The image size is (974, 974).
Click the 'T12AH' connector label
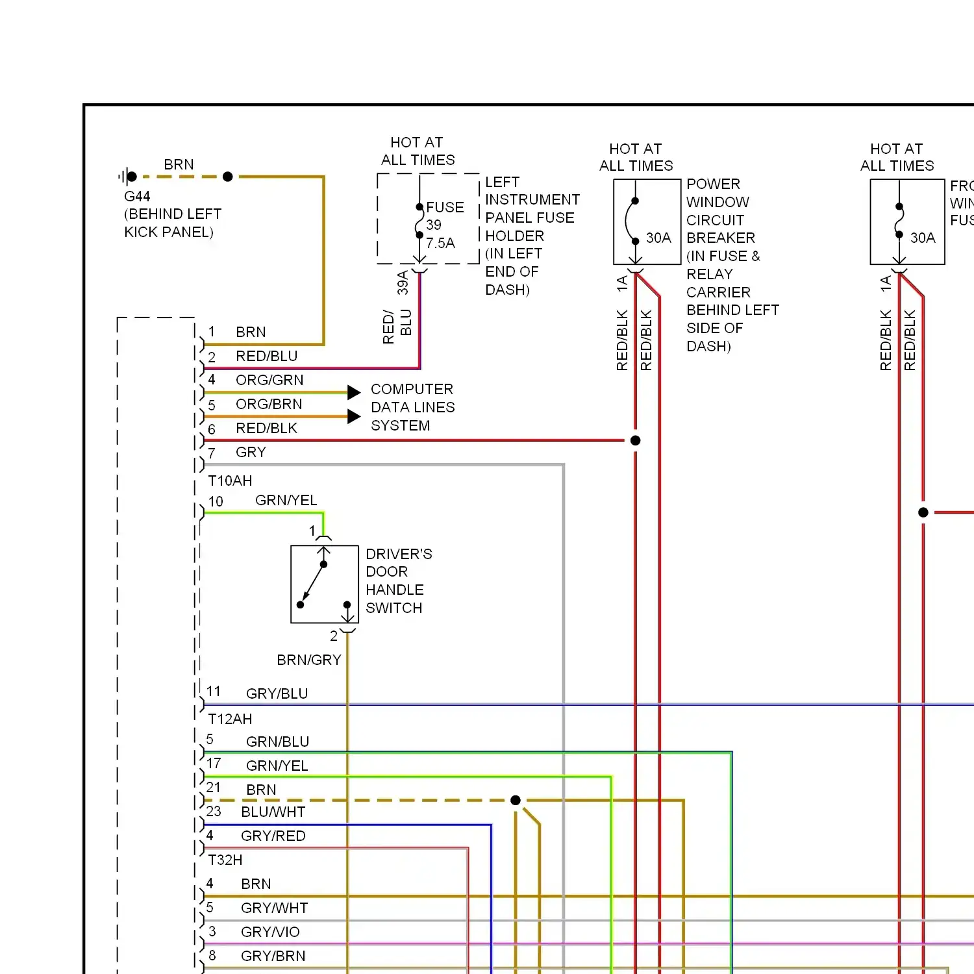[x=230, y=719]
